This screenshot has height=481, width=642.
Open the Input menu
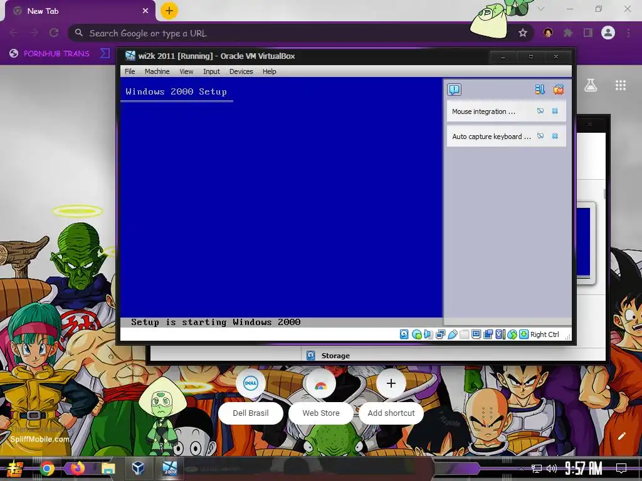pyautogui.click(x=211, y=71)
